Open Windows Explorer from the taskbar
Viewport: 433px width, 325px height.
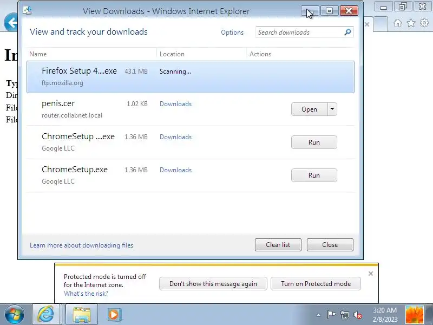tap(82, 314)
